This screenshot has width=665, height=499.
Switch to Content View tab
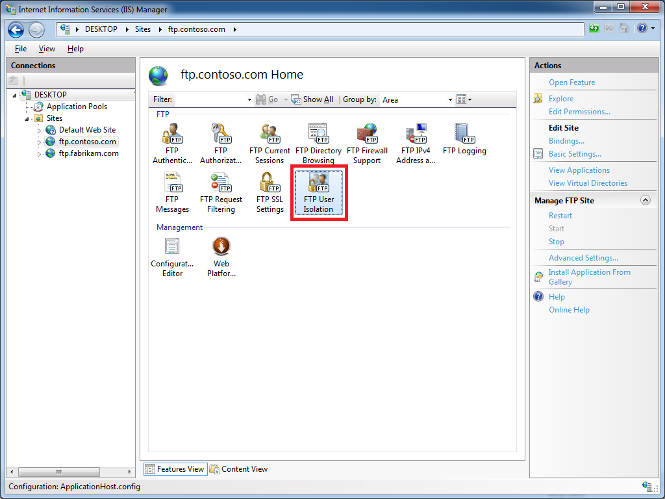pyautogui.click(x=238, y=469)
